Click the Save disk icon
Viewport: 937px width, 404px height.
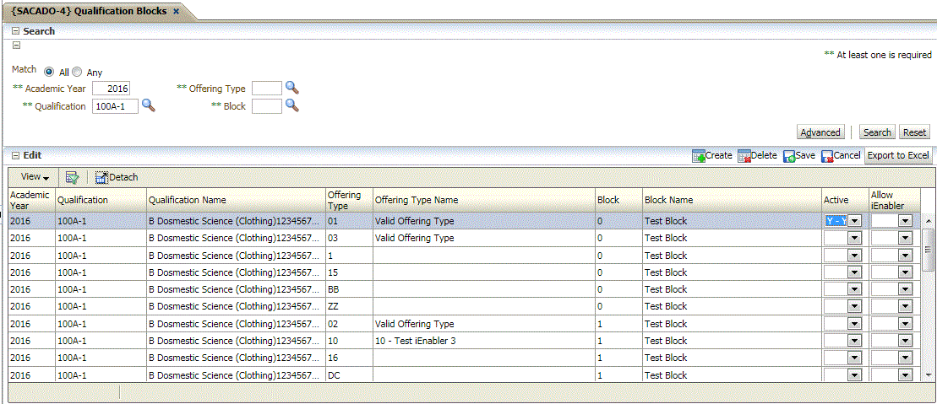click(x=789, y=156)
